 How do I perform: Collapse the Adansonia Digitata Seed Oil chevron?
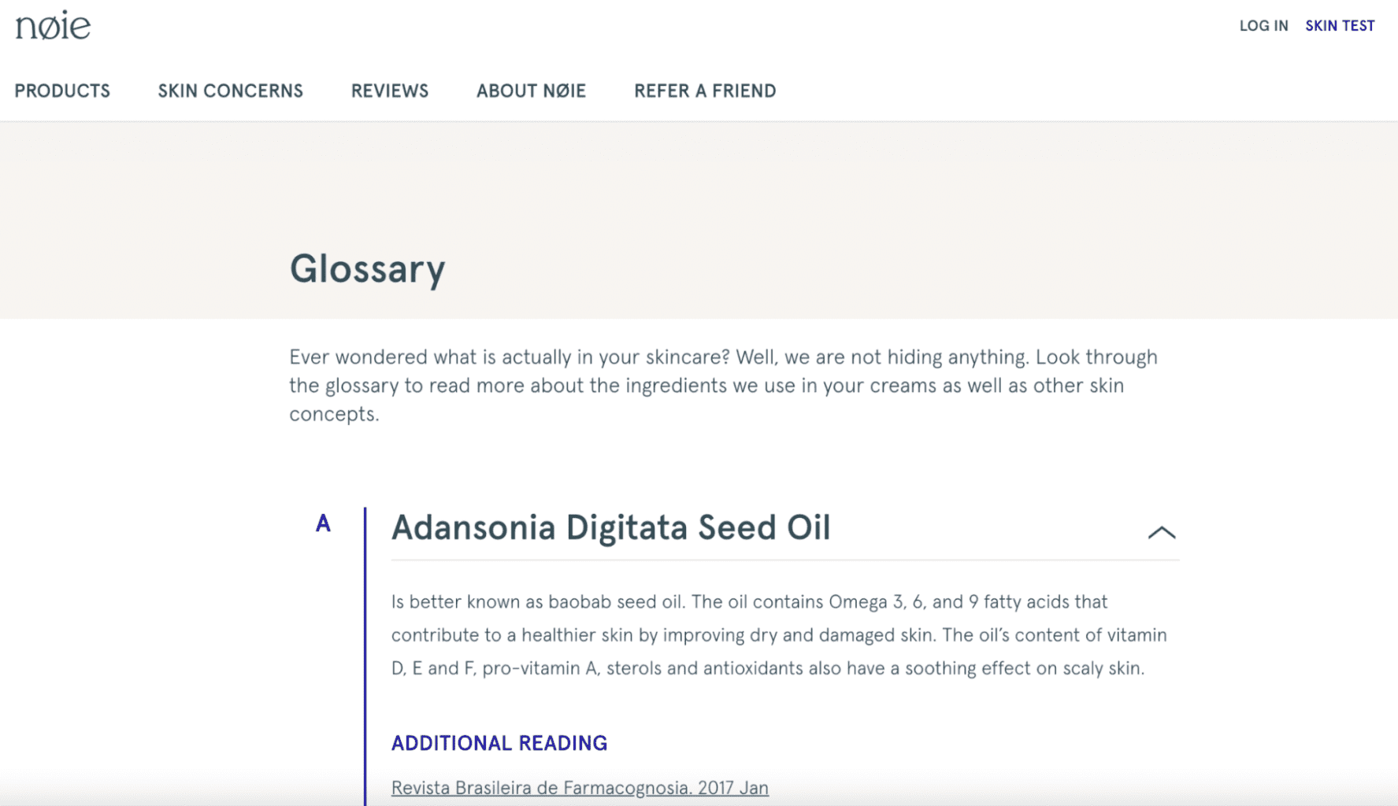[1161, 533]
